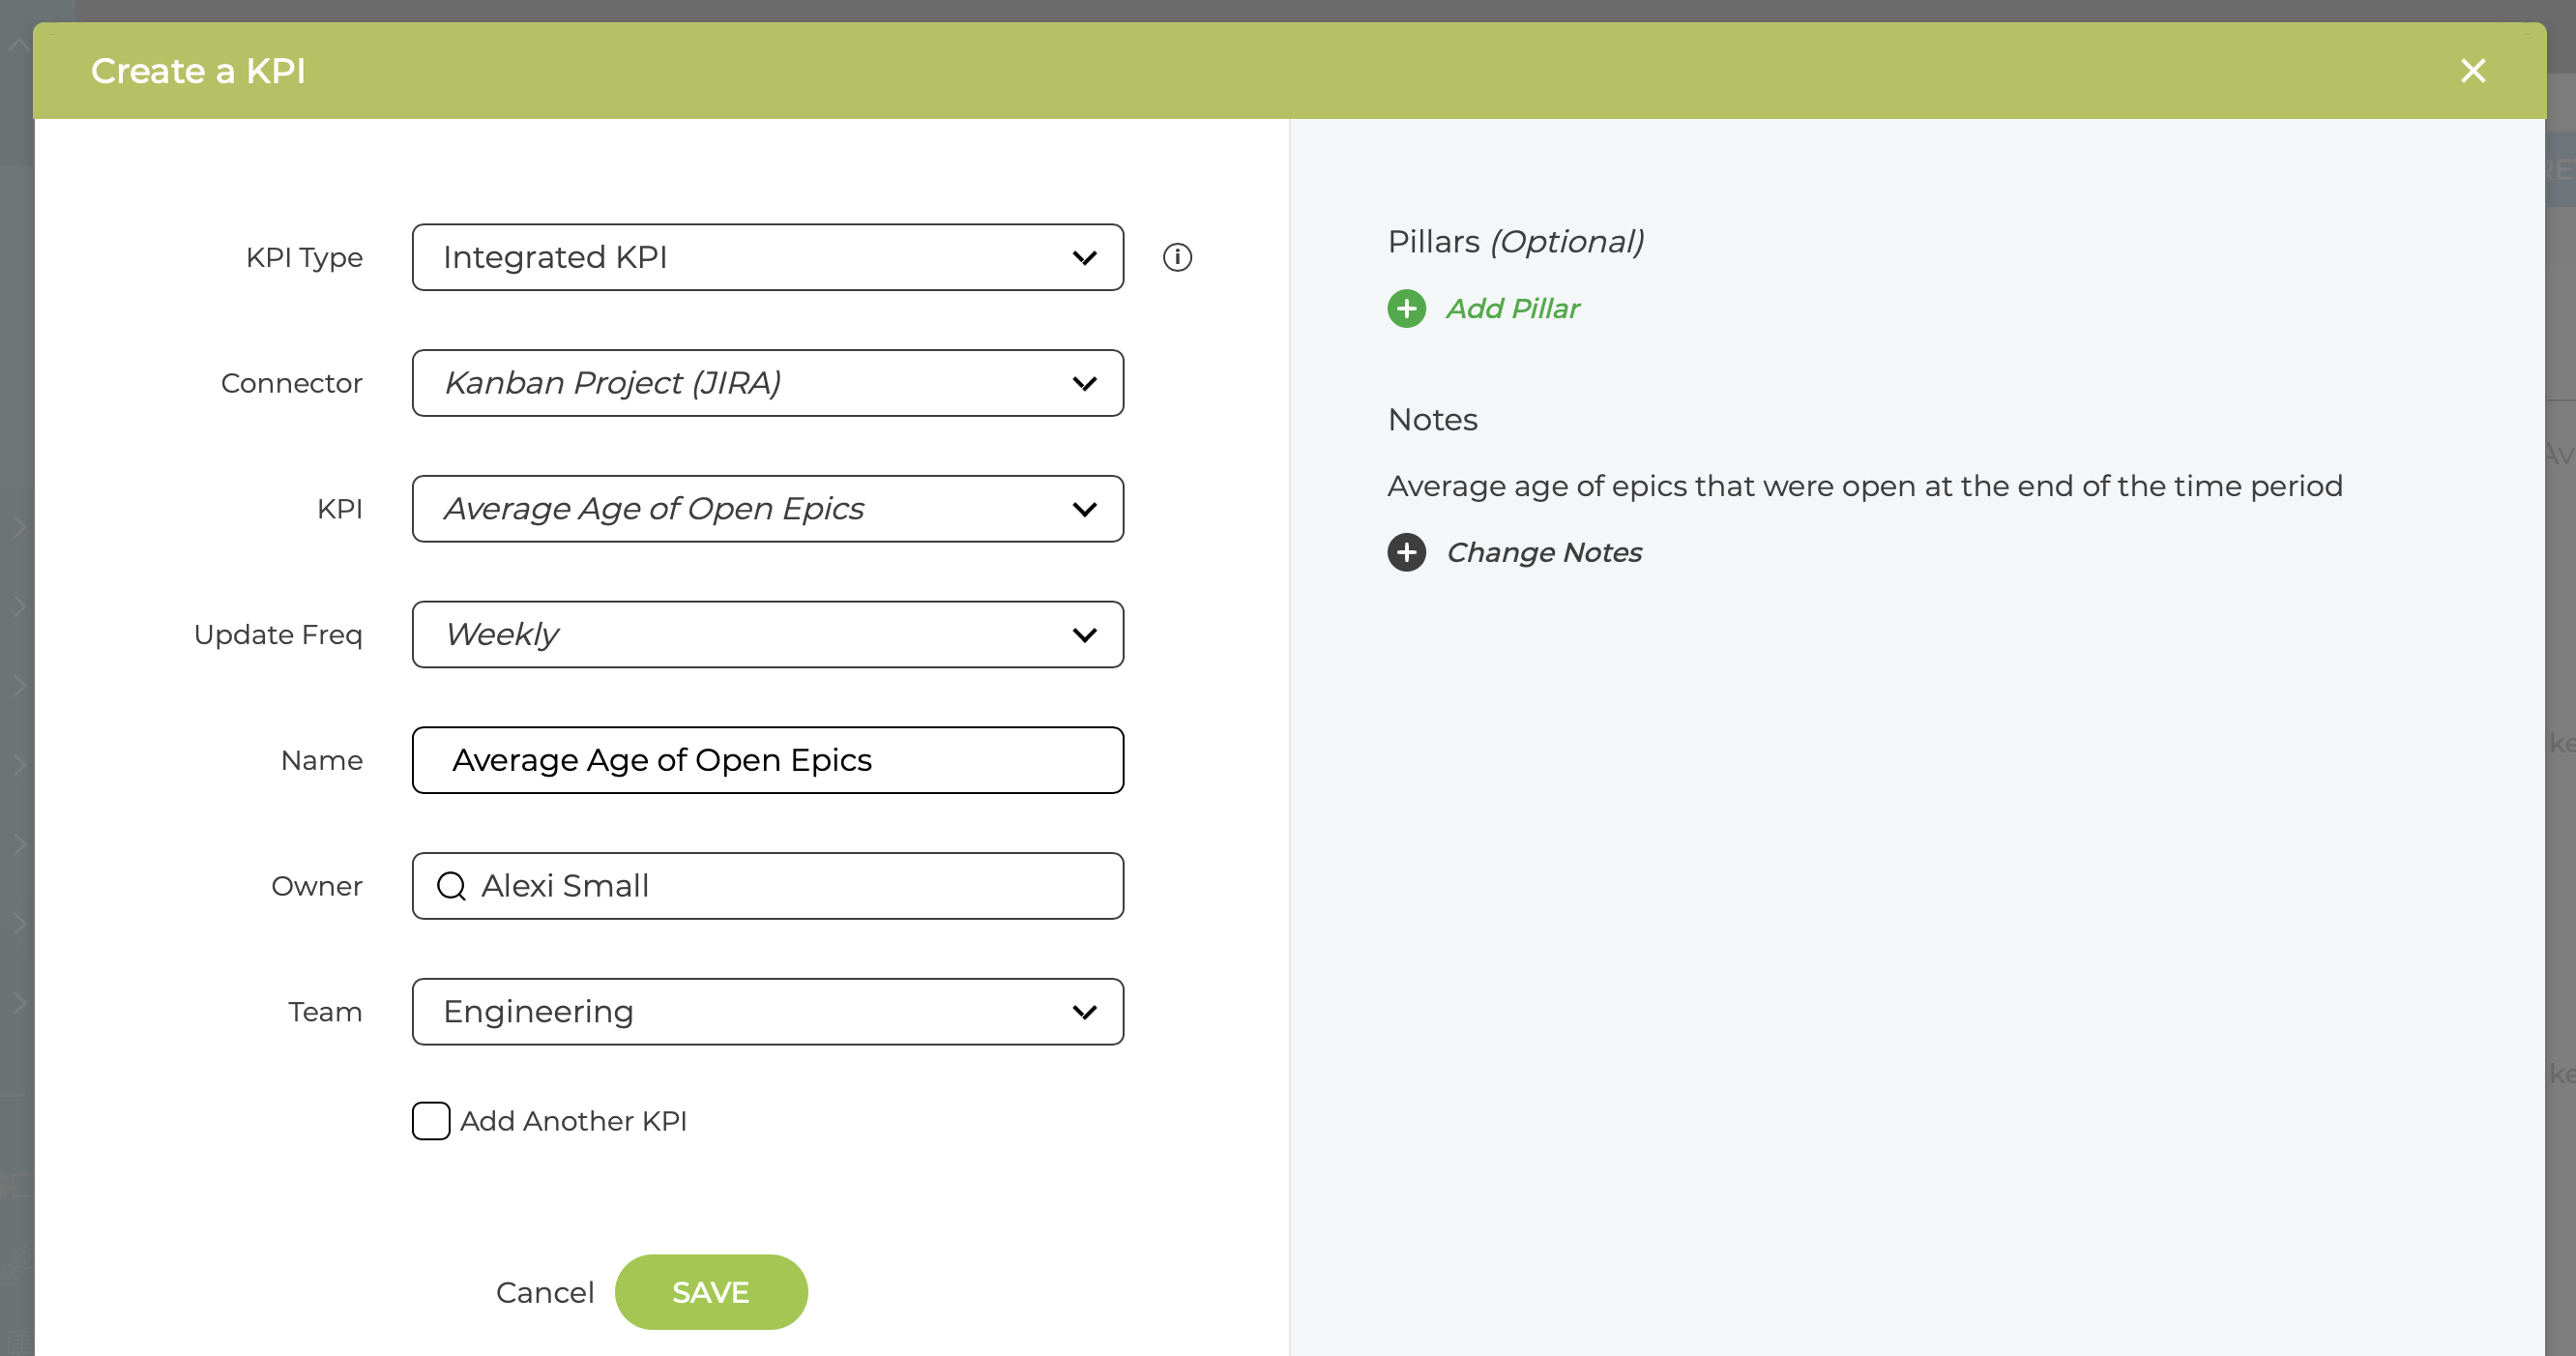This screenshot has height=1356, width=2576.
Task: Close the Create a KPI dialog
Action: pos(2472,71)
